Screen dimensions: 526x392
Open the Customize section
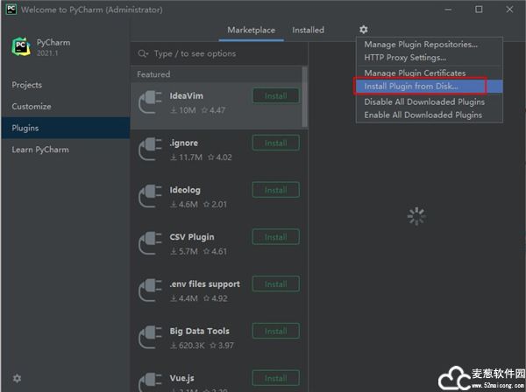point(66,107)
